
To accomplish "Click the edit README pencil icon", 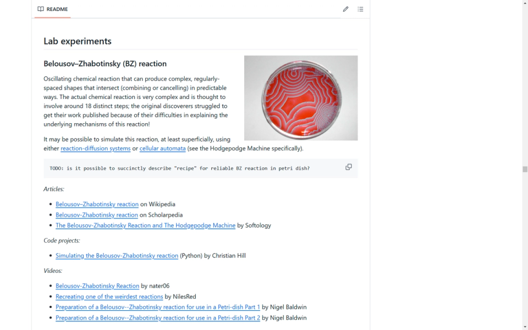I will click(345, 9).
